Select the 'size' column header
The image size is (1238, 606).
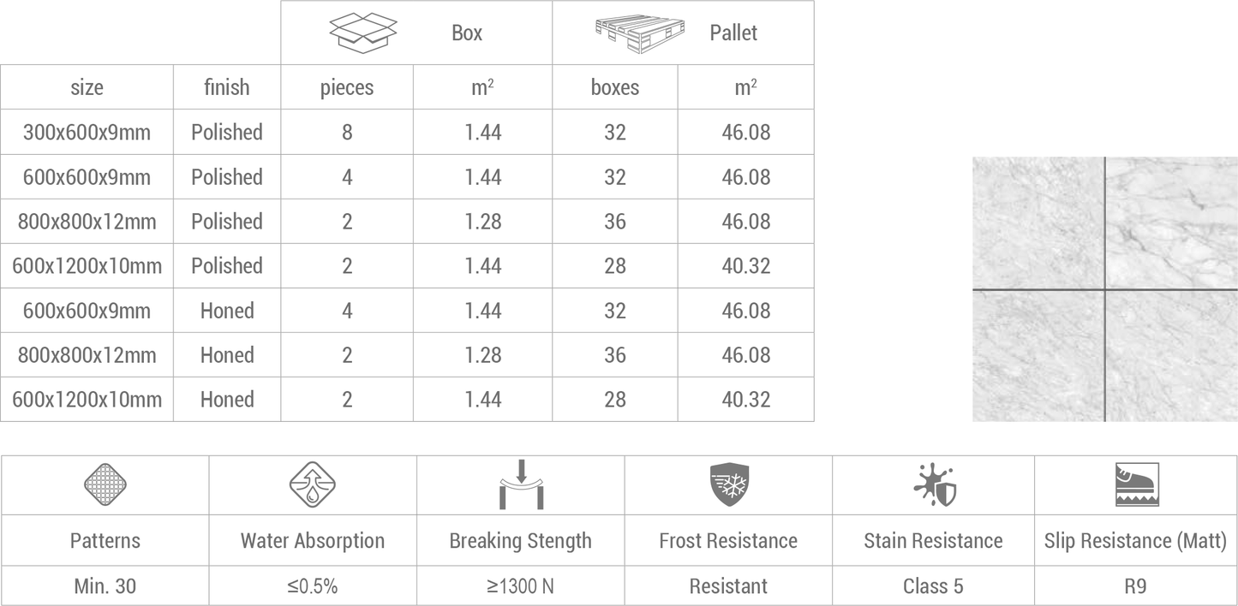87,87
